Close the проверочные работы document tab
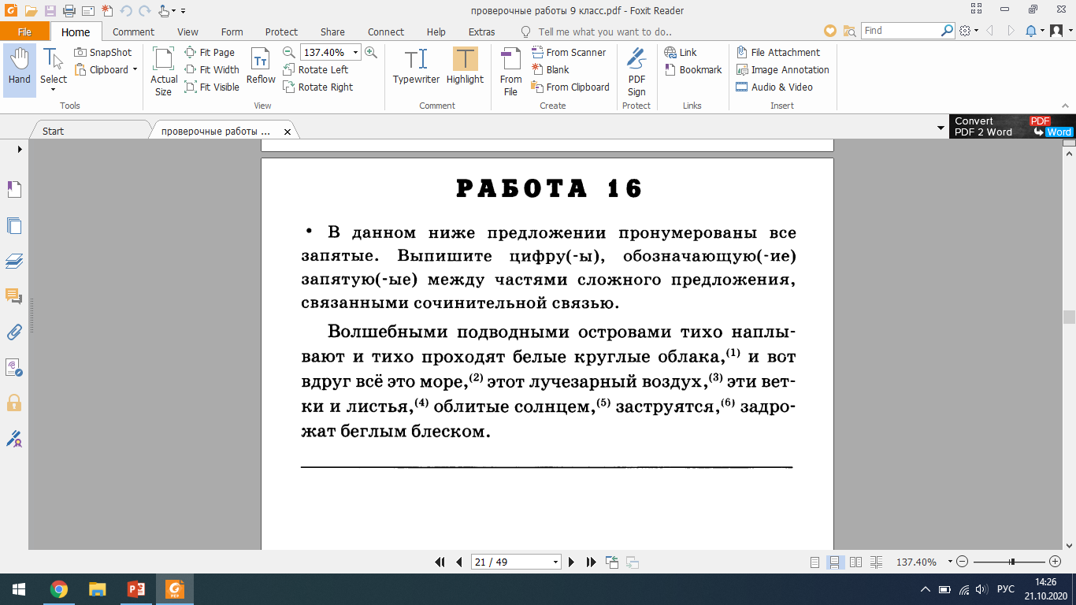 coord(288,132)
